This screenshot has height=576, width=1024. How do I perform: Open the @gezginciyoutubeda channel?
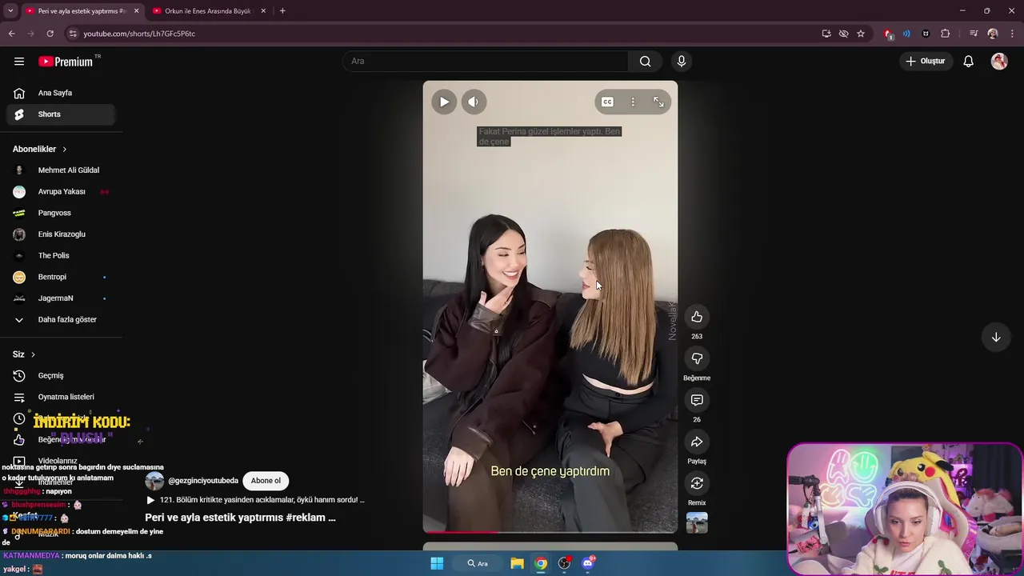202,481
